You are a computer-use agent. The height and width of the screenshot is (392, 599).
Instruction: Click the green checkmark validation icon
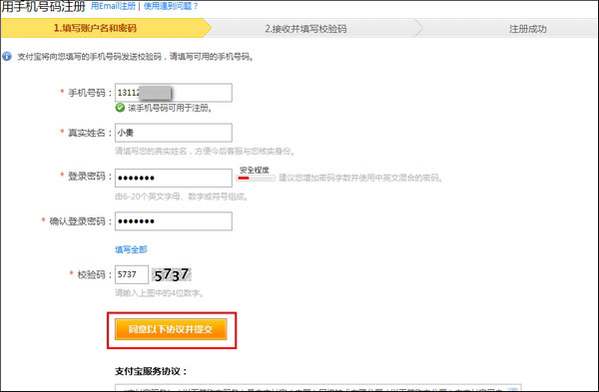(x=120, y=108)
